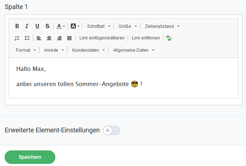
Task: Open background color dropdown arrow
Action: [78, 26]
